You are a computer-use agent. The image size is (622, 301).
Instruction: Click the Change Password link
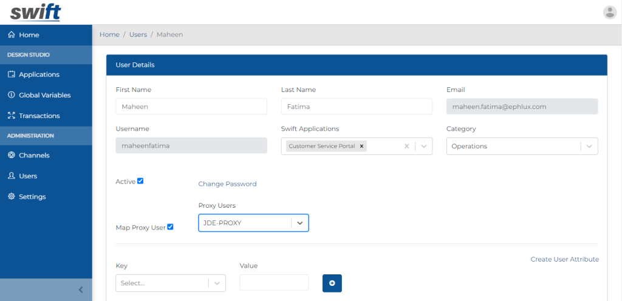[227, 184]
